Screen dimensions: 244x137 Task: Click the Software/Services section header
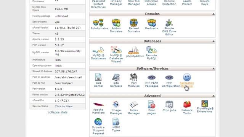coord(152,68)
